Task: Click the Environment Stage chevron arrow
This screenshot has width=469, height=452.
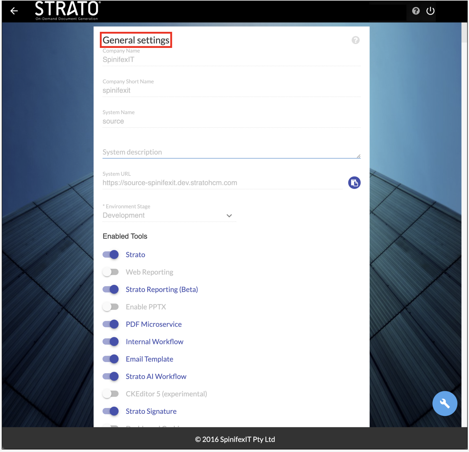Action: [x=229, y=216]
